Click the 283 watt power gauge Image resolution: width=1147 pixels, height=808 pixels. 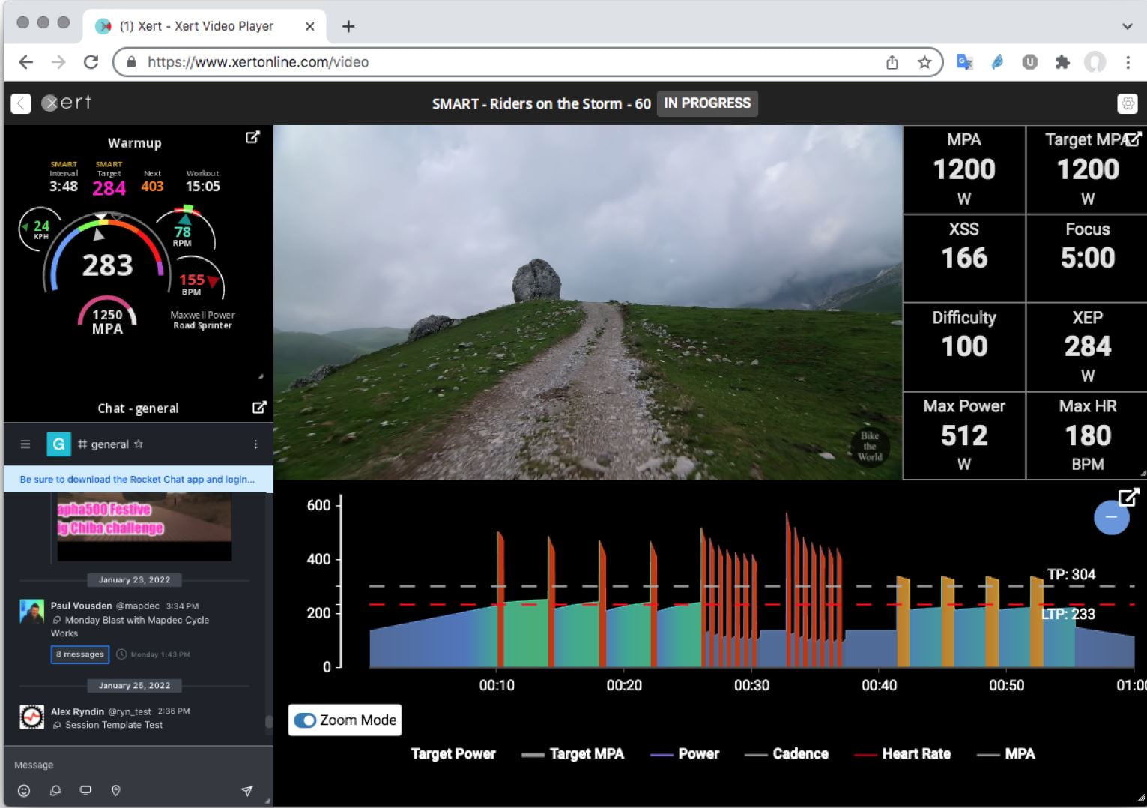pos(107,255)
